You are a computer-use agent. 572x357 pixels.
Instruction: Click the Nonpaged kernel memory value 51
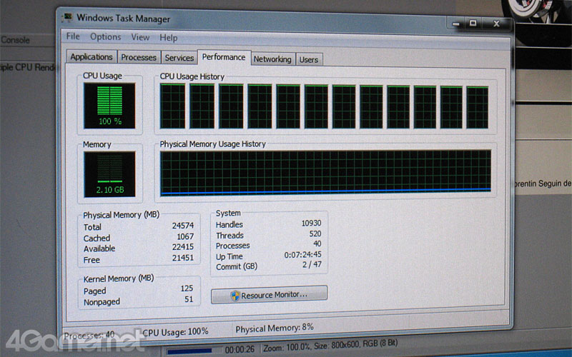click(189, 299)
